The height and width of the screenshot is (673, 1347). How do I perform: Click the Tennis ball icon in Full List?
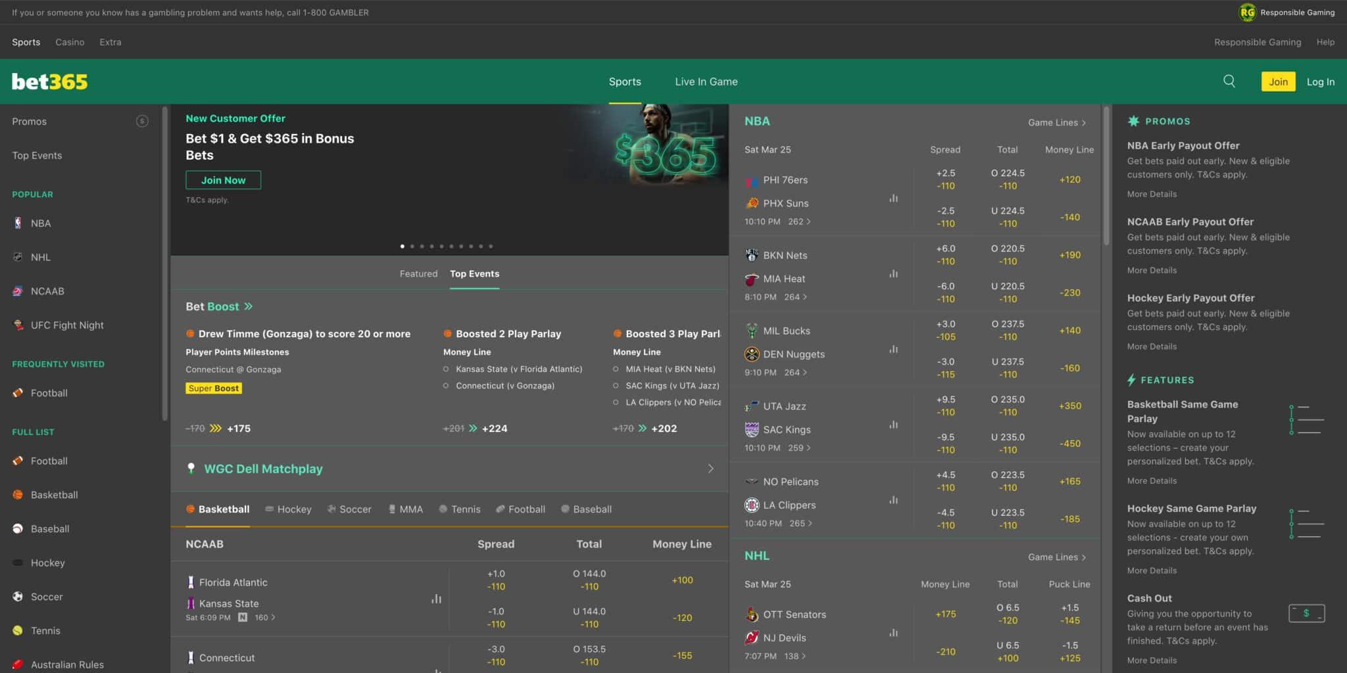tap(18, 630)
